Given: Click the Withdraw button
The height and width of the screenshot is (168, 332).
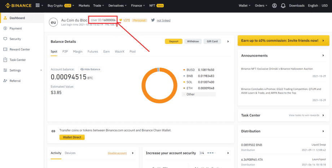Looking at the screenshot, I should coord(193,41).
